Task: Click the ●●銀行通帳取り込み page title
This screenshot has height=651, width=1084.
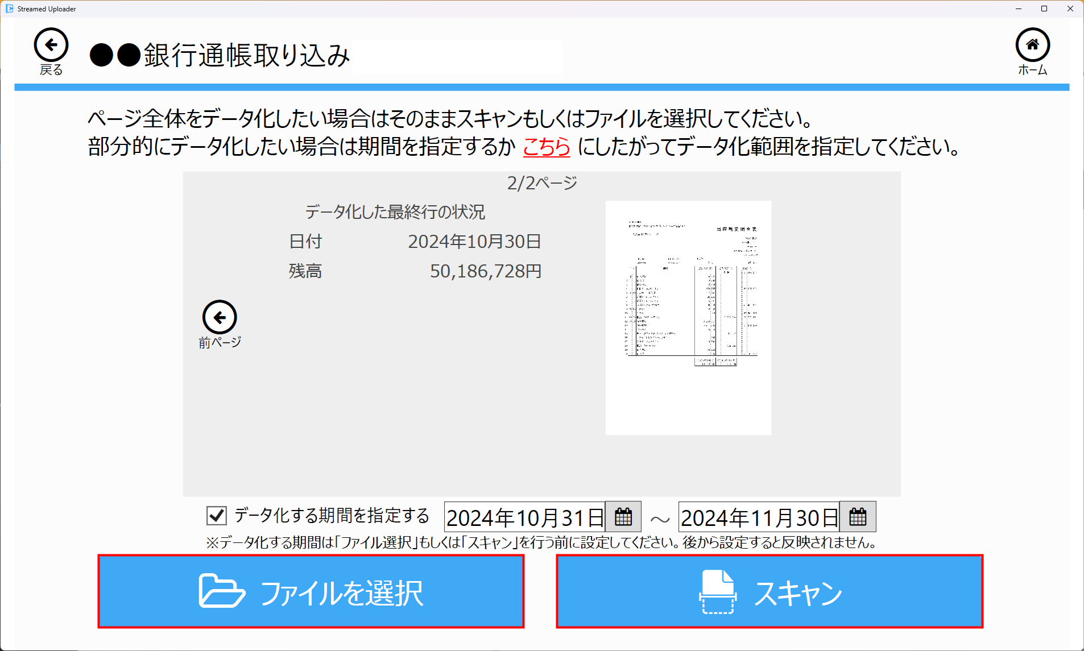Action: point(220,56)
